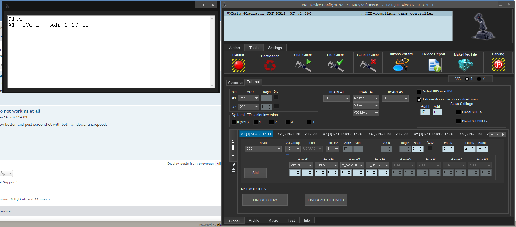
Task: Toggle LED 1 color inversion checkbox
Action: click(256, 122)
